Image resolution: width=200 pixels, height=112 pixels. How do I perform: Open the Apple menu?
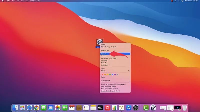pyautogui.click(x=2, y=1)
